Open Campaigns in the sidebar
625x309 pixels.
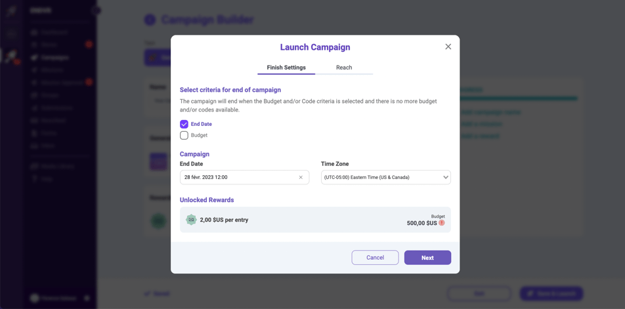coord(55,57)
